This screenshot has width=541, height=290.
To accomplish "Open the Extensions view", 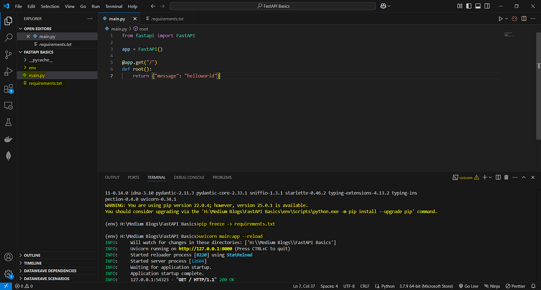I will (8, 88).
